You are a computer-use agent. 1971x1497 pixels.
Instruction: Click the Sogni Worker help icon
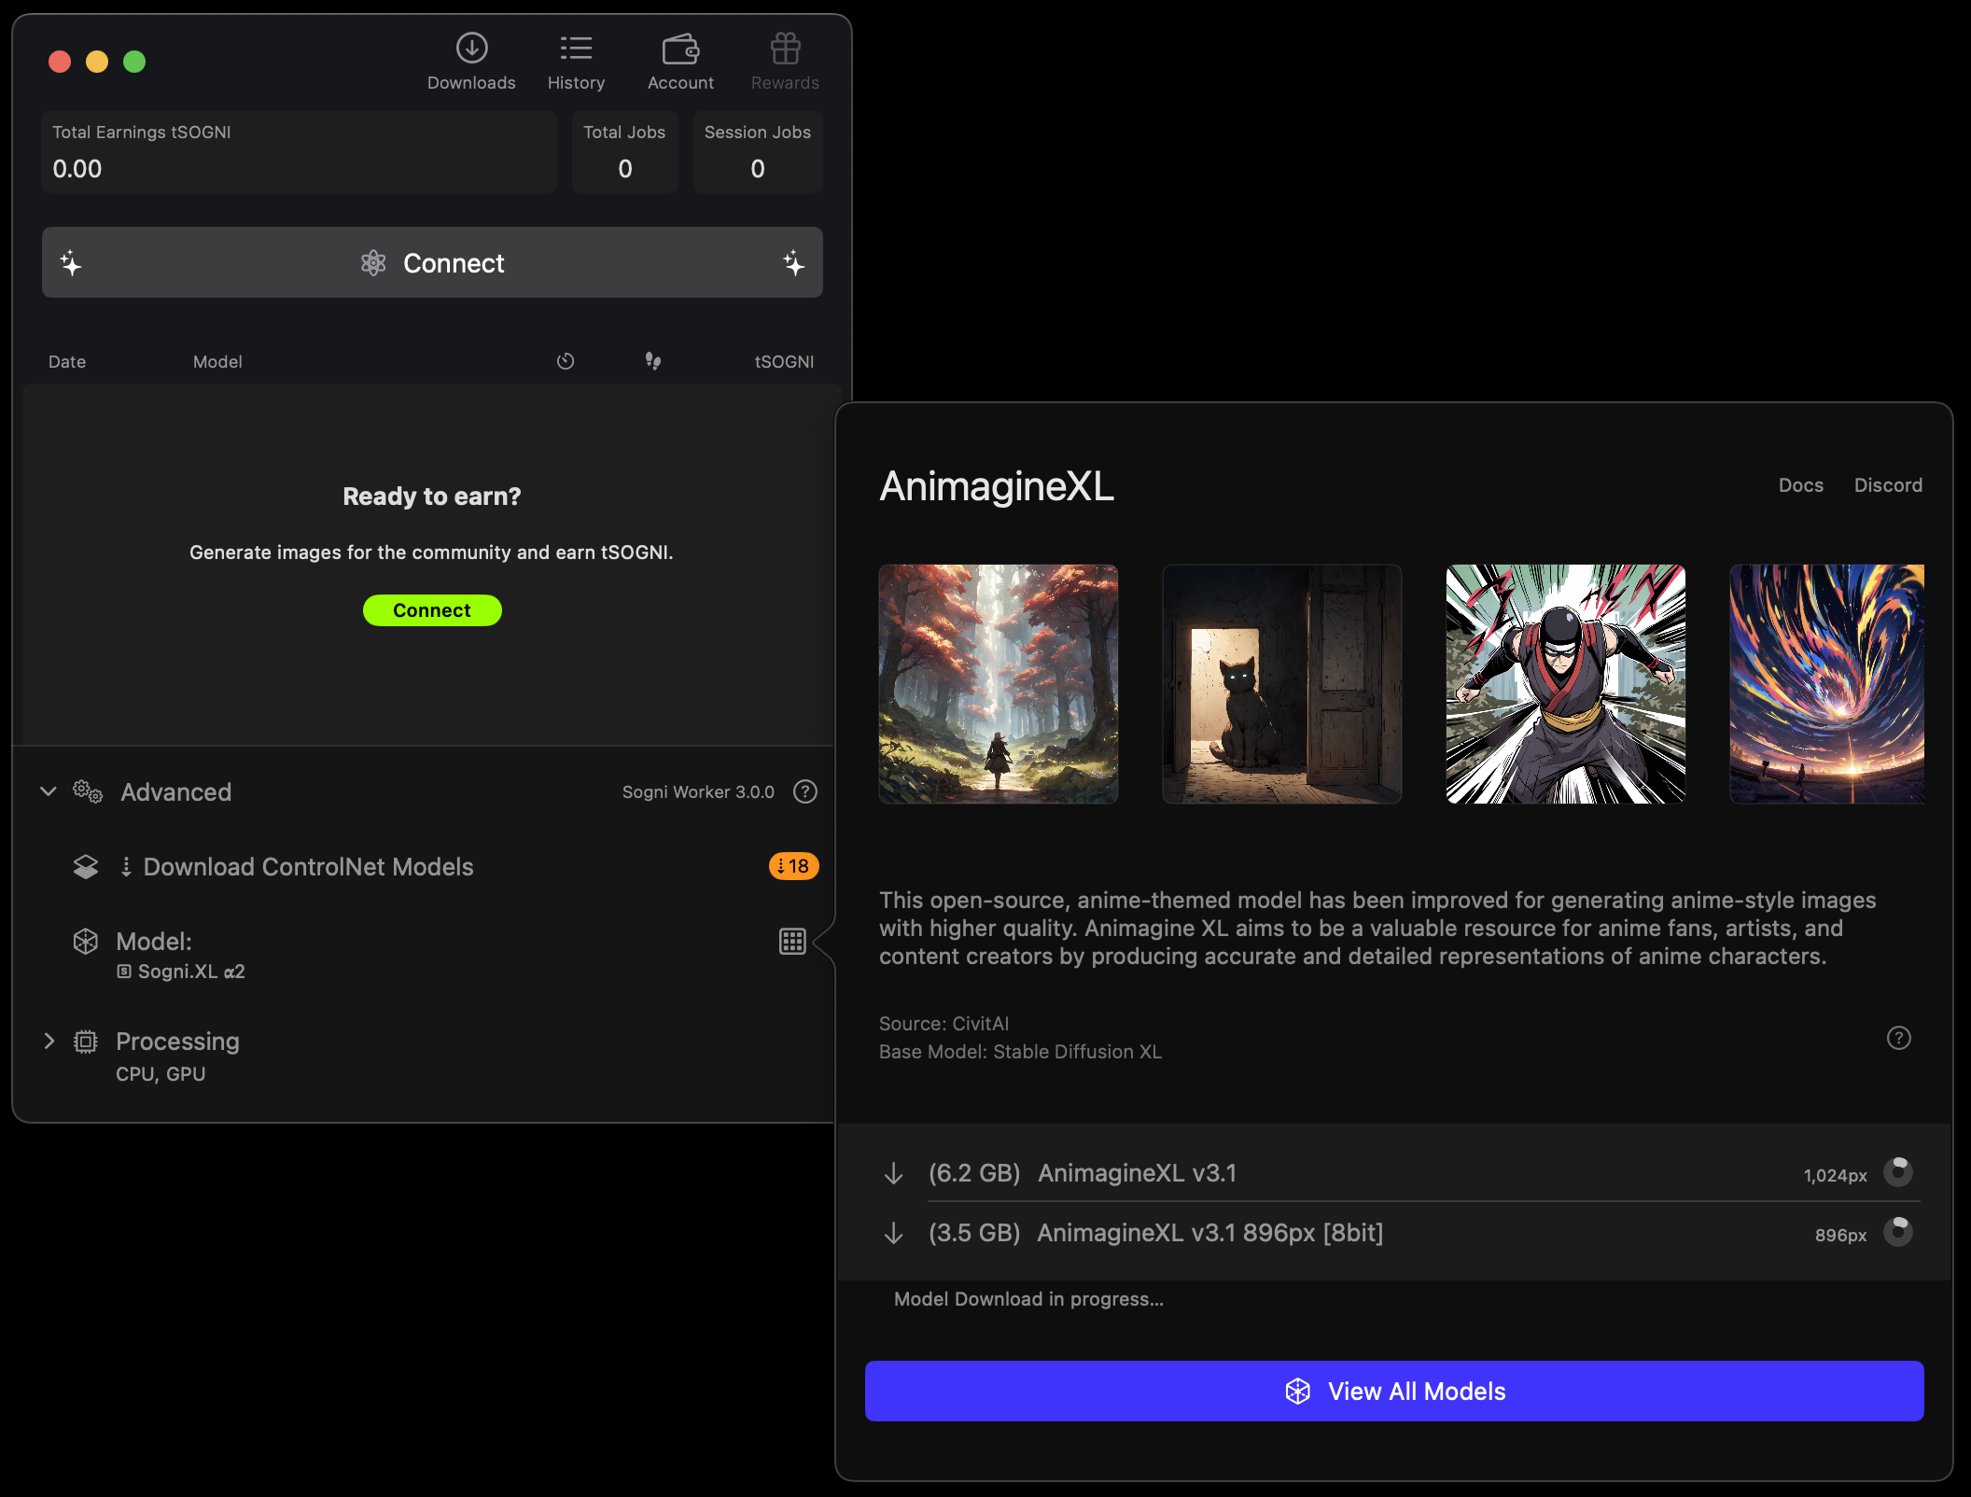click(x=804, y=791)
